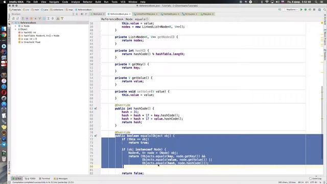Viewport: 327px width, 184px height.
Task: Open the VCS menu
Action: pyautogui.click(x=123, y=2)
